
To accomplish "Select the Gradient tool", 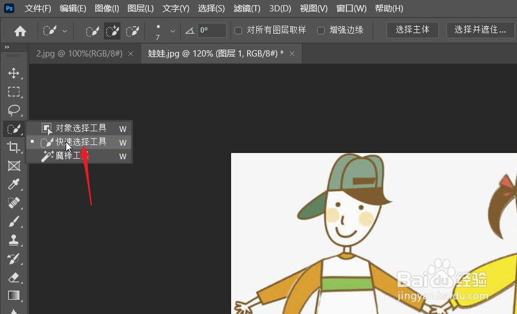I will pos(14,295).
